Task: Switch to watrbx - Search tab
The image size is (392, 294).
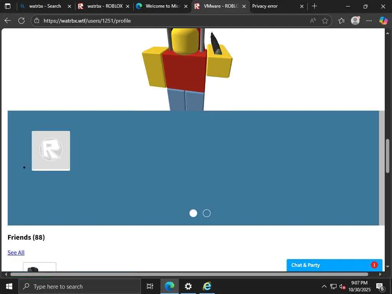Action: pyautogui.click(x=45, y=6)
